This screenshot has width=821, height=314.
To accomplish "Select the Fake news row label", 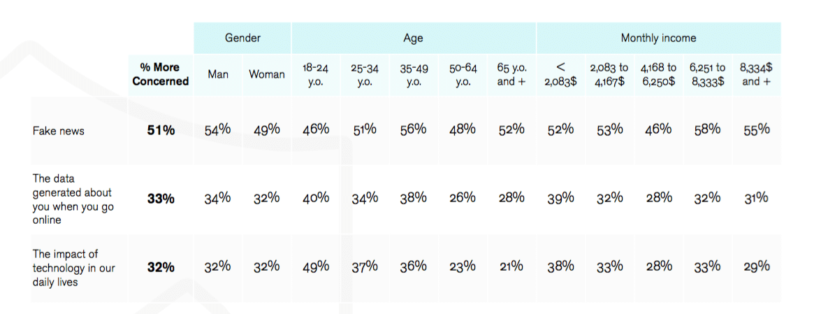I will 58,131.
